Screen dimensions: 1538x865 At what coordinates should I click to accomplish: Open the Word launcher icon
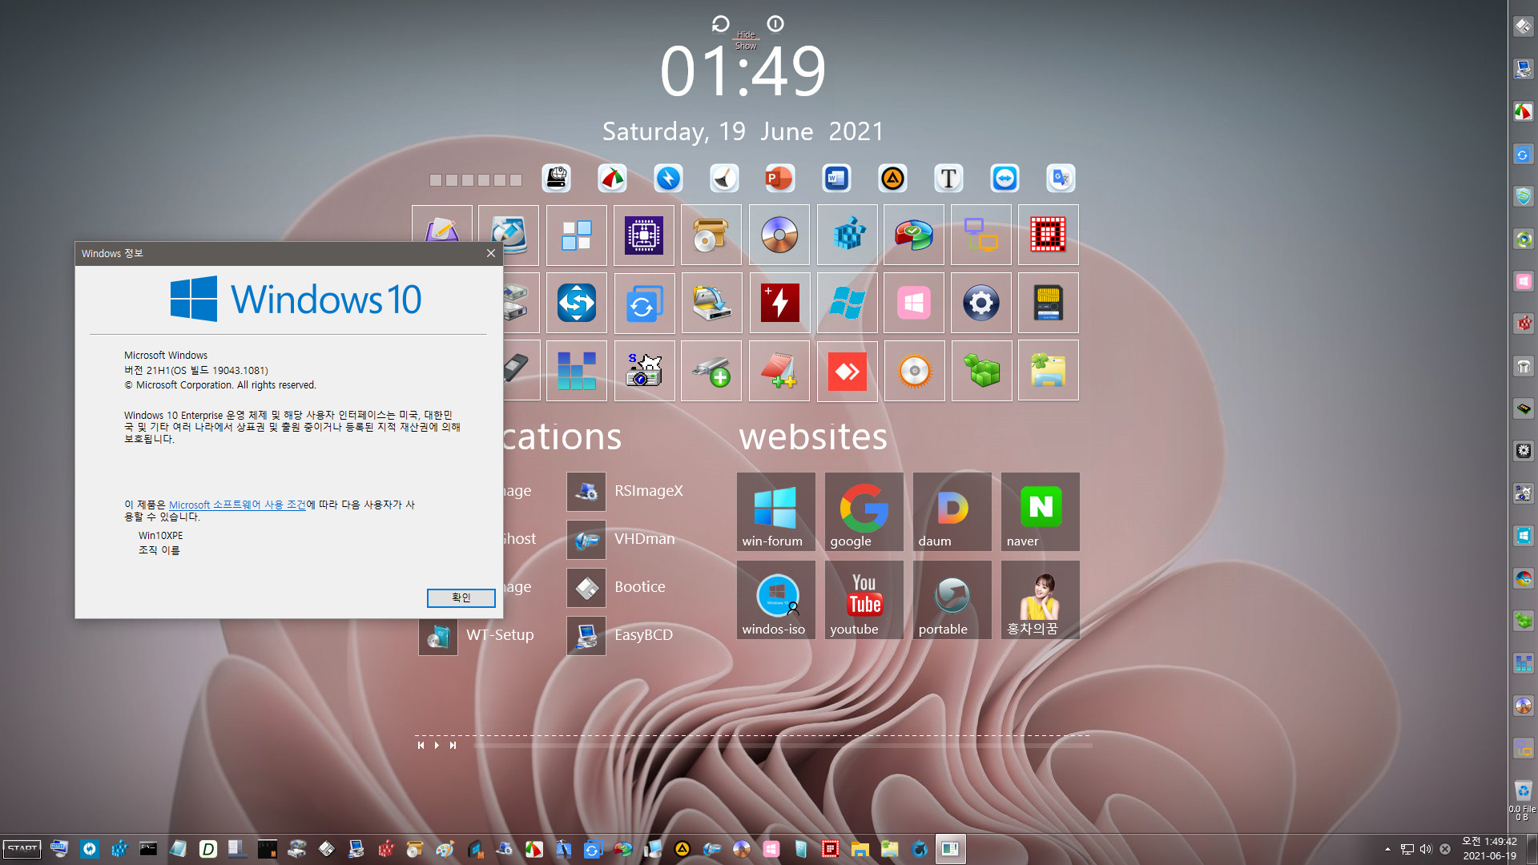point(836,178)
